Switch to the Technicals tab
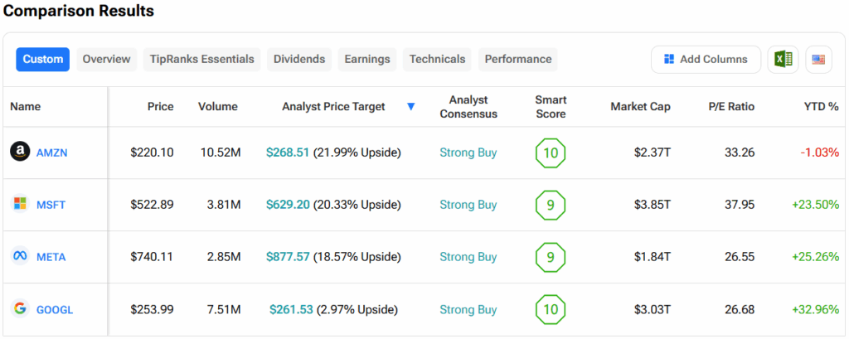The image size is (849, 339). pos(437,60)
